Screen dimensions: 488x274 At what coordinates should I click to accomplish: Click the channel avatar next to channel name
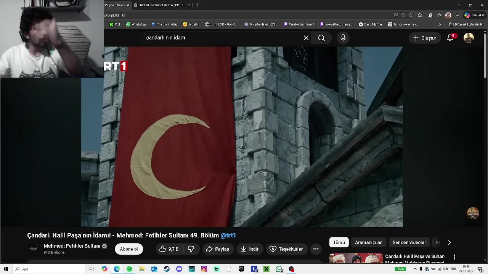pyautogui.click(x=34, y=249)
